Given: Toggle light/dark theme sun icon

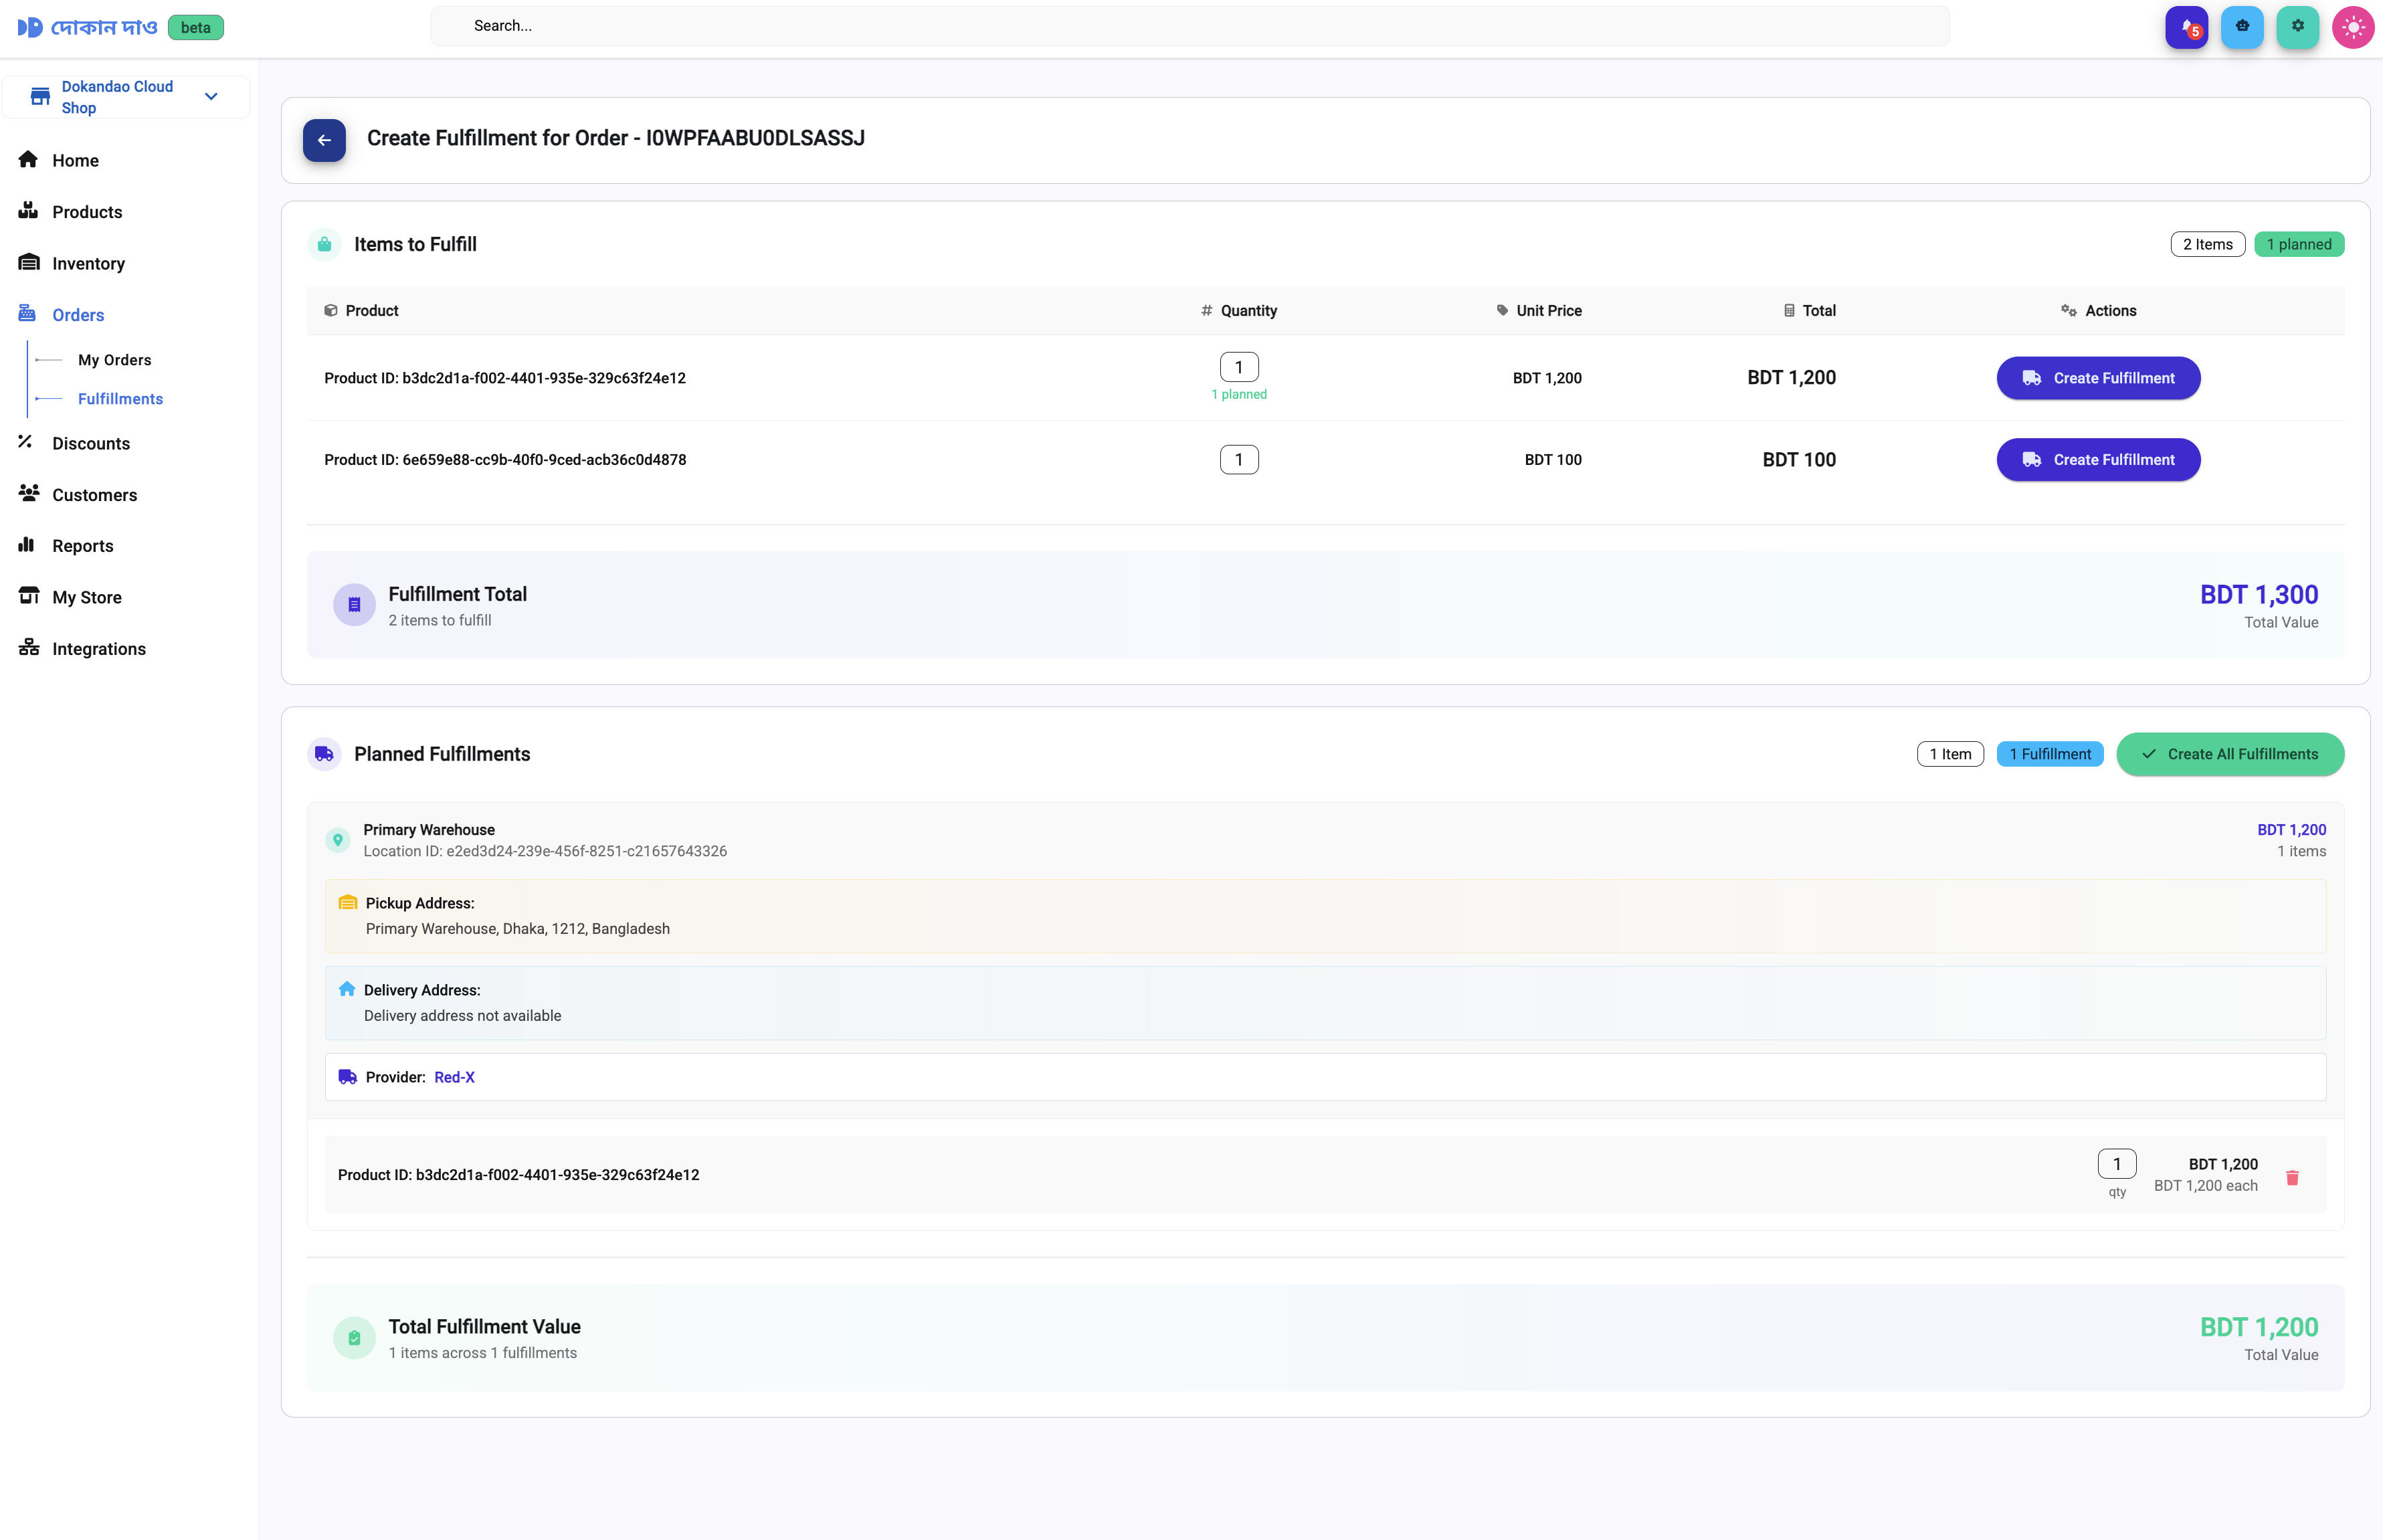Looking at the screenshot, I should pyautogui.click(x=2352, y=27).
